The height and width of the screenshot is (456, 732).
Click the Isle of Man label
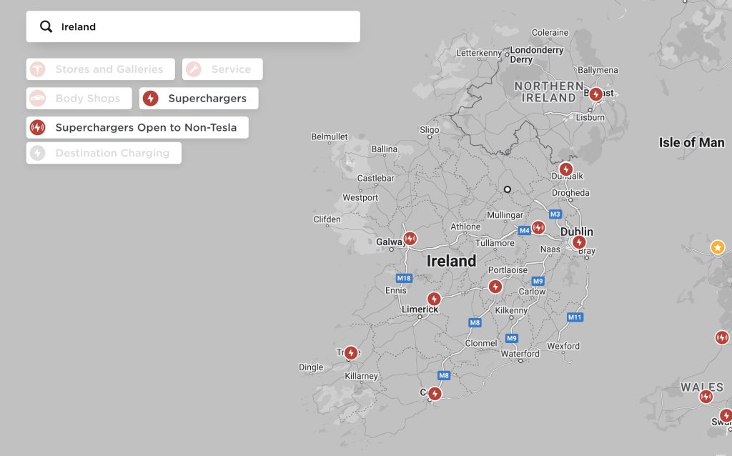point(691,143)
